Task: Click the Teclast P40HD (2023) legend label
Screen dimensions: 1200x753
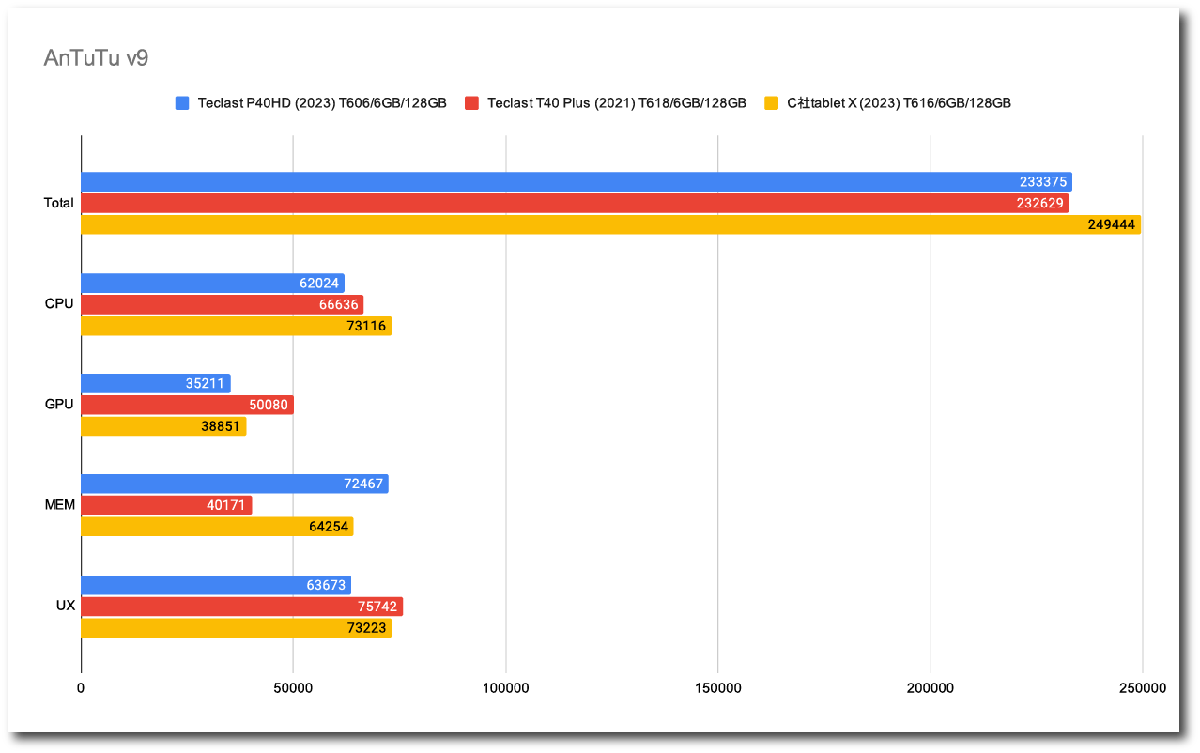Action: click(321, 103)
